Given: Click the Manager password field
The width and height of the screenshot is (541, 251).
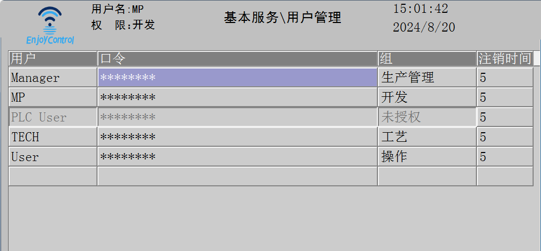Looking at the screenshot, I should pyautogui.click(x=237, y=78).
